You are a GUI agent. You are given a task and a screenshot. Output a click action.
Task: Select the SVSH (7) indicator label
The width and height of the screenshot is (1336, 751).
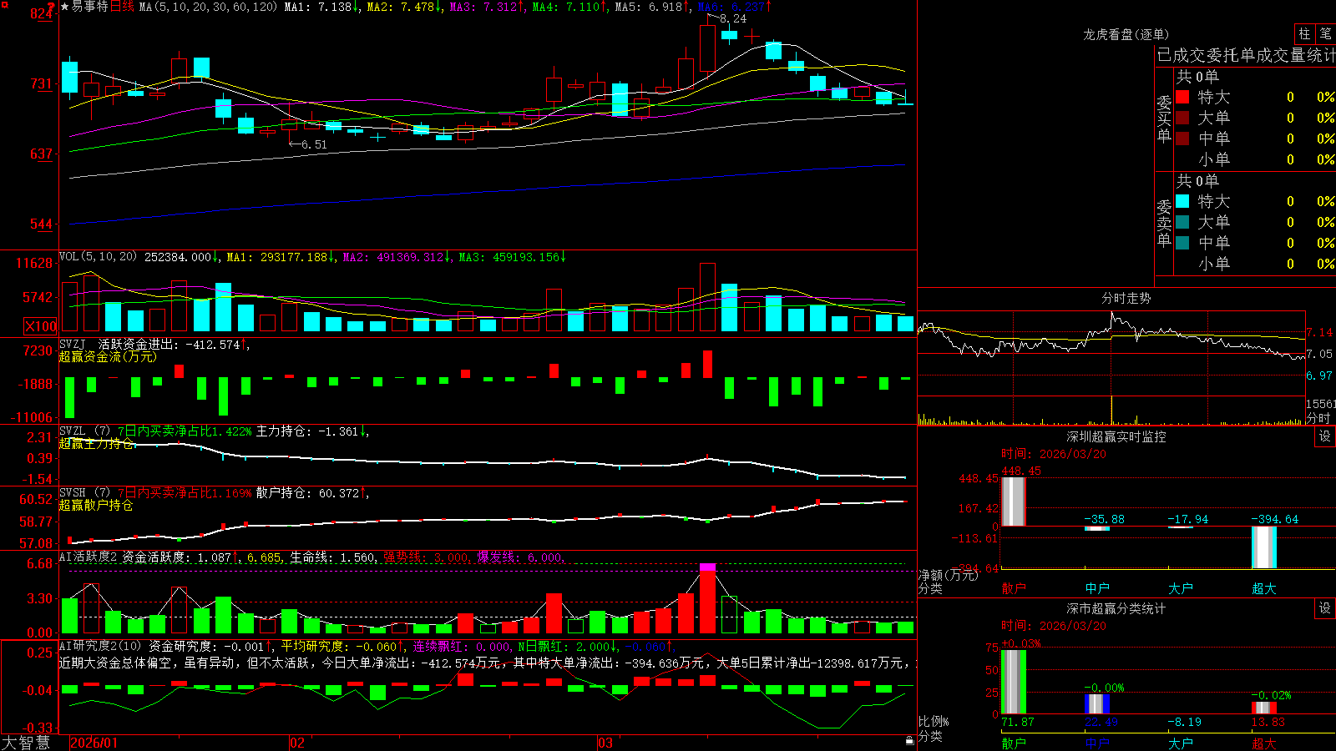[85, 493]
